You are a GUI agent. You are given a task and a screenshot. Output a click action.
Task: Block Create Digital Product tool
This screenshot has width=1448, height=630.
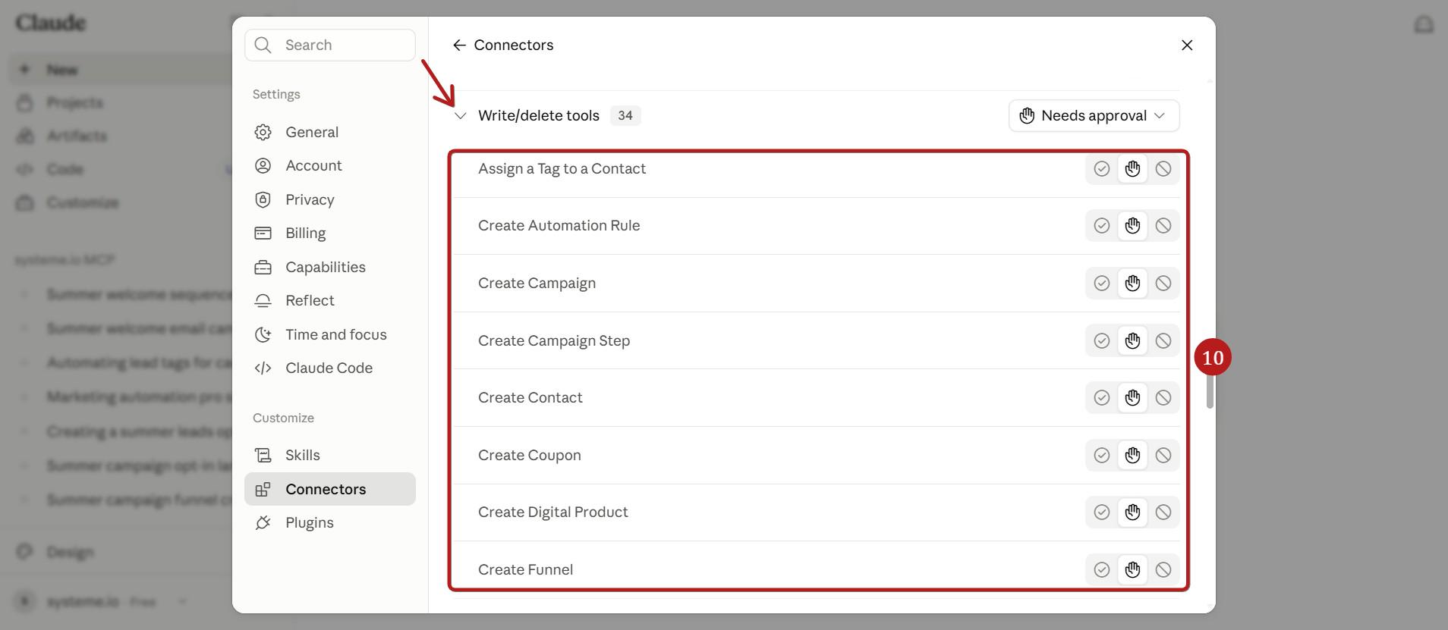(1163, 512)
